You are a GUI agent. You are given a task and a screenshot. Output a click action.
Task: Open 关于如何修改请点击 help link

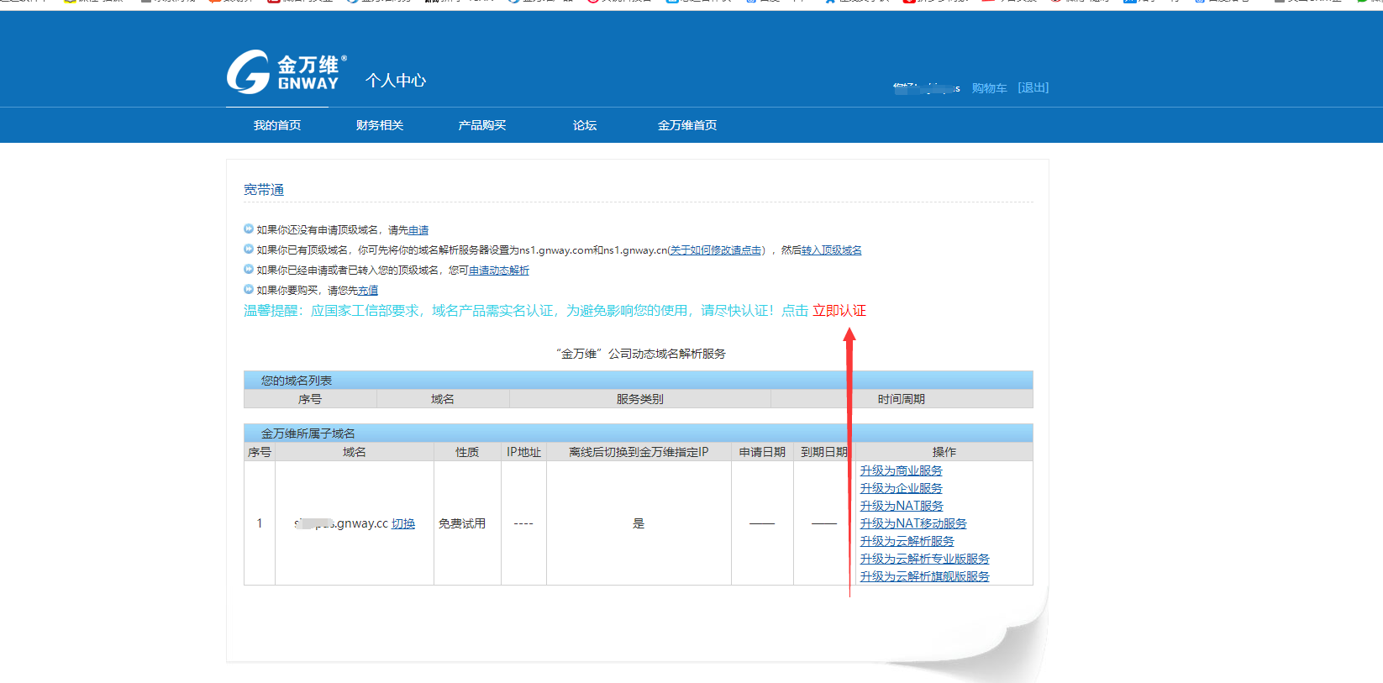(x=716, y=250)
